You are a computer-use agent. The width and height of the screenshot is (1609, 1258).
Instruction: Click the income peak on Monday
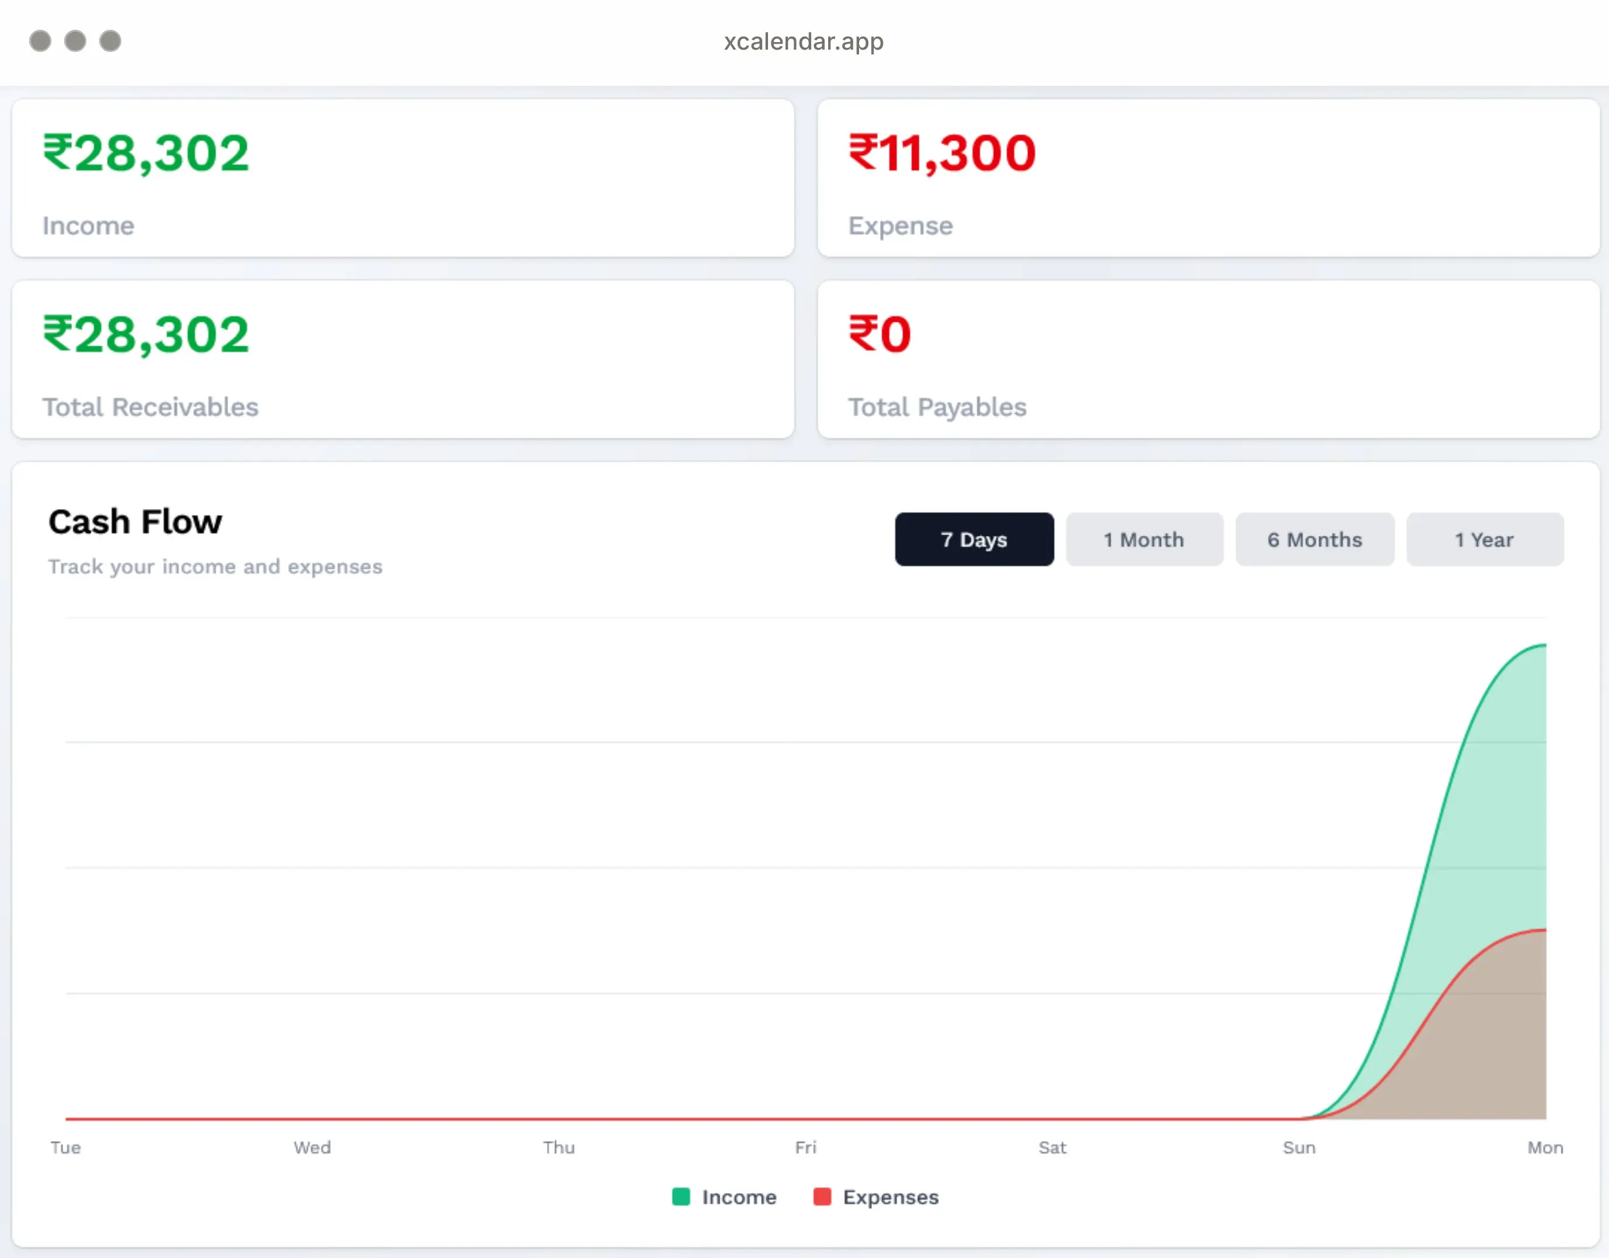[x=1545, y=646]
